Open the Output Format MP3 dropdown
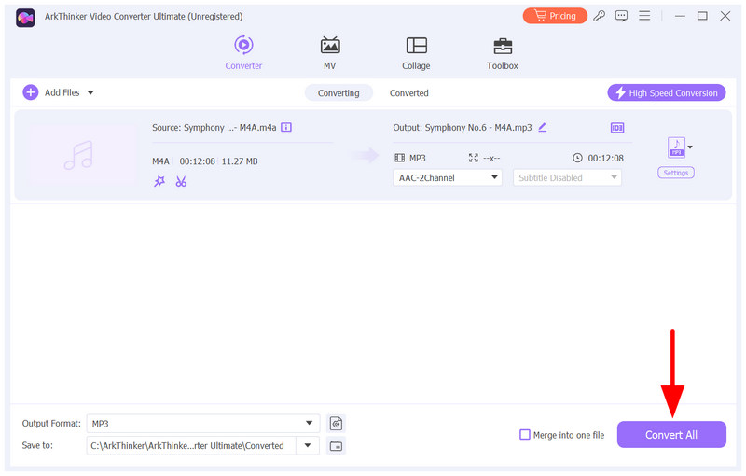 tap(202, 423)
